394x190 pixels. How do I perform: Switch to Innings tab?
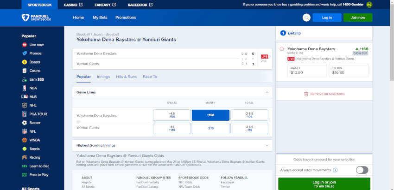(x=103, y=77)
